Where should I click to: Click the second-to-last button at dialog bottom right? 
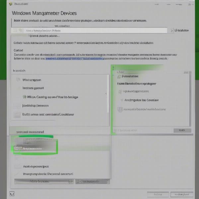point(158,194)
